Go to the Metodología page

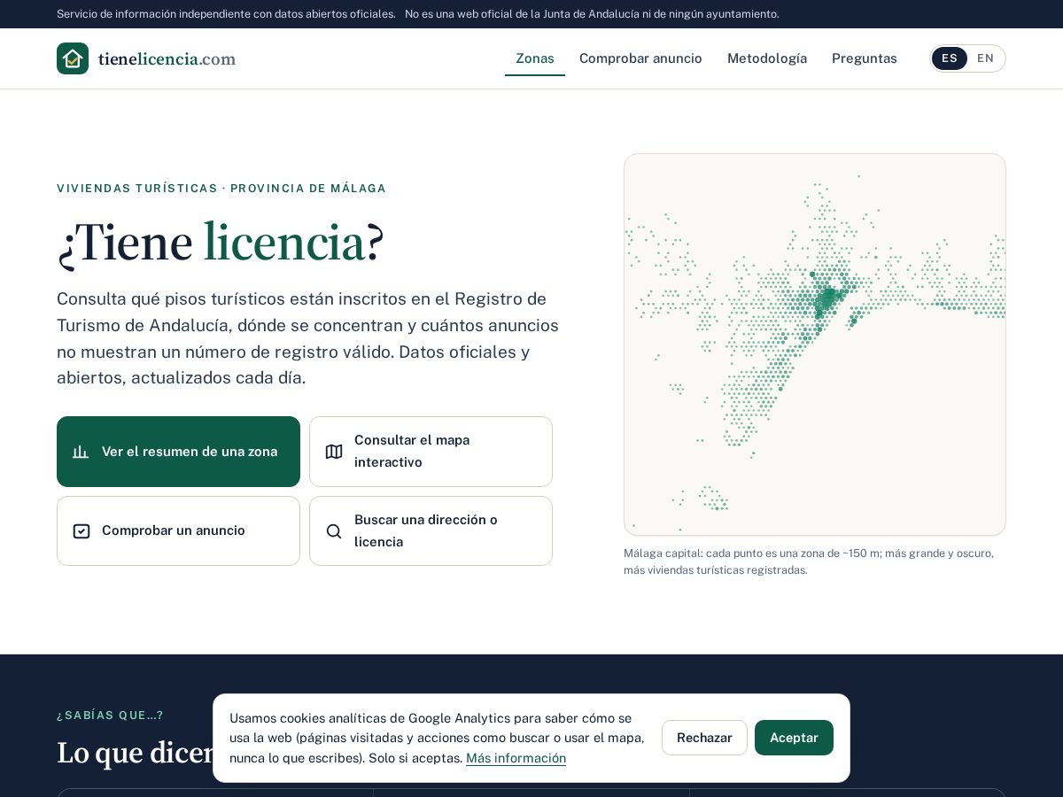[767, 58]
